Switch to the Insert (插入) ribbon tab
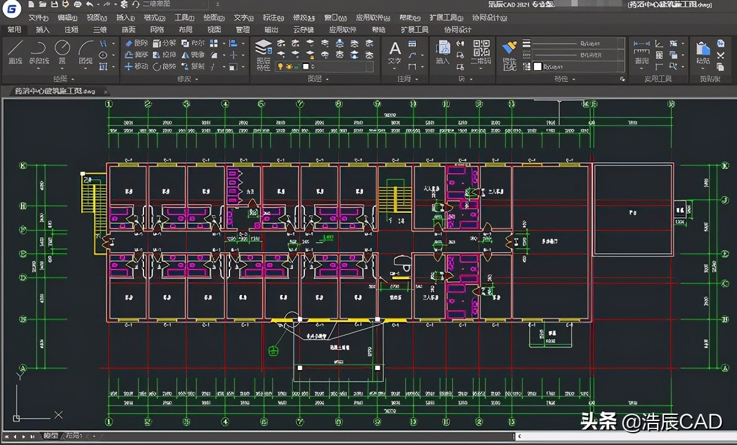Screen dimensions: 737x445 (42, 30)
